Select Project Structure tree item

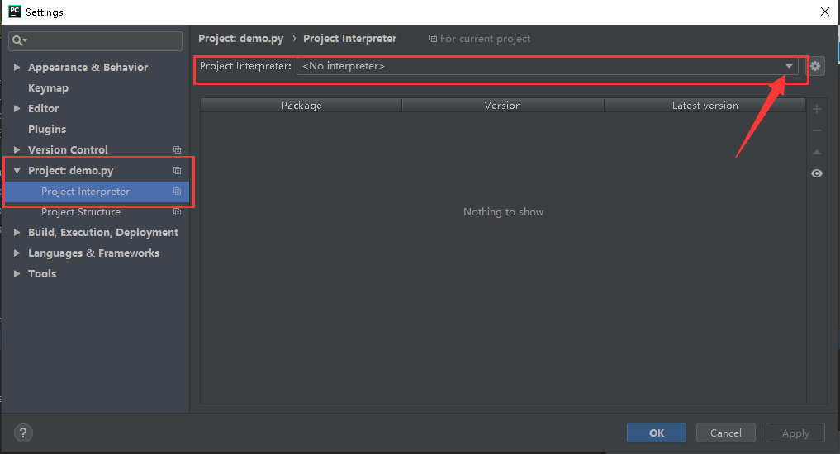tap(81, 212)
